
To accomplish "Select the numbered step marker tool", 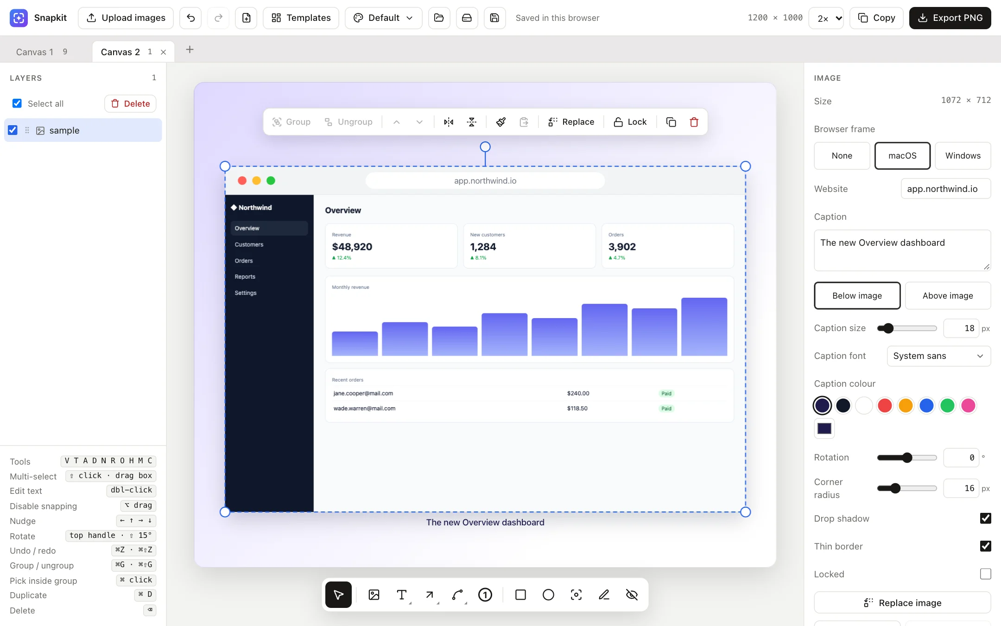I will tap(485, 595).
